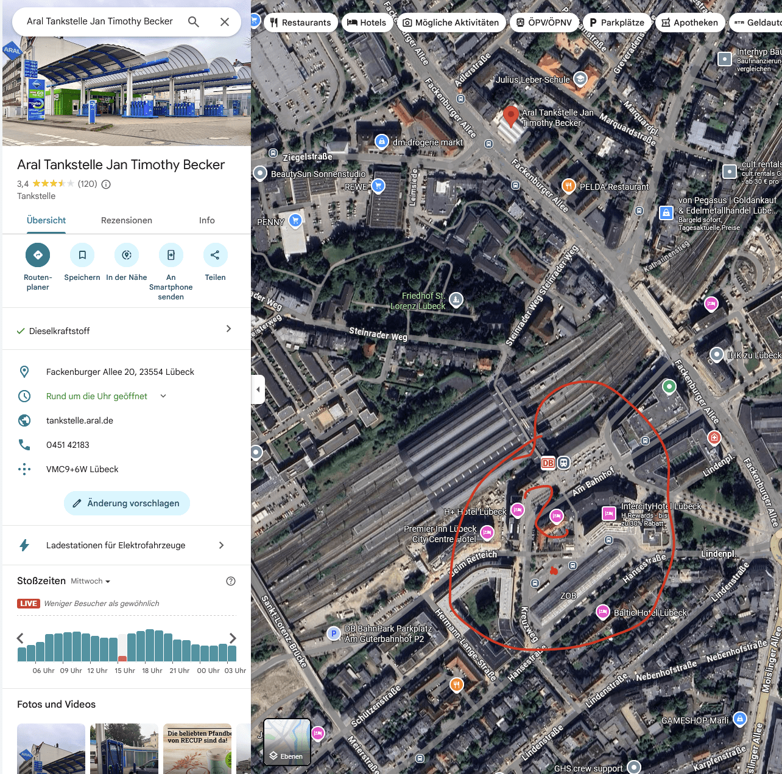Share the place via Teilen icon
The height and width of the screenshot is (774, 782).
coord(215,255)
